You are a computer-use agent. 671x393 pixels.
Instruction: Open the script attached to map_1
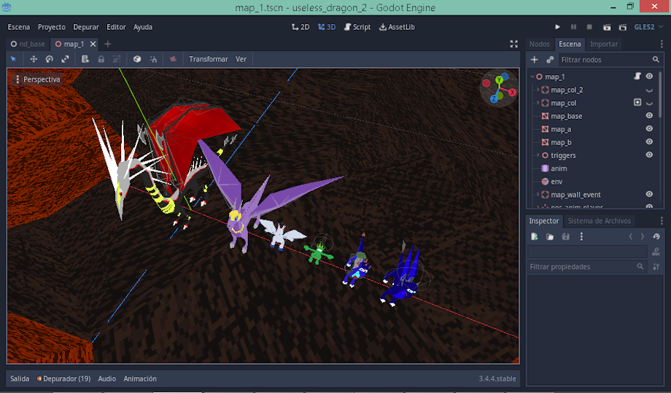tap(637, 77)
